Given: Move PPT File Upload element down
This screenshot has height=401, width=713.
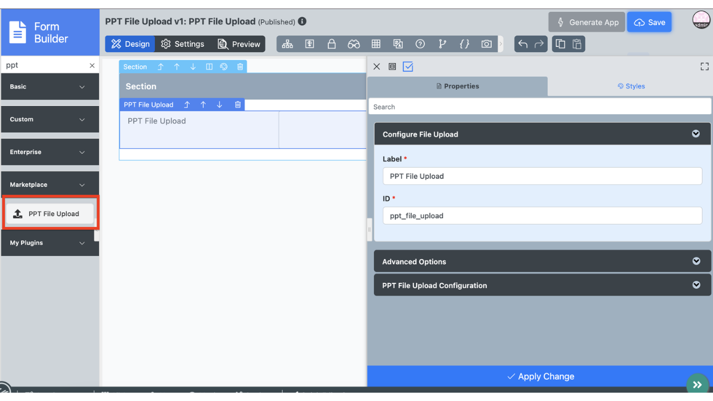Looking at the screenshot, I should [219, 105].
